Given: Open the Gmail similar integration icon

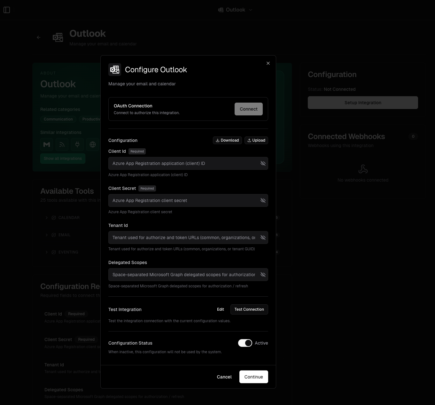Looking at the screenshot, I should pyautogui.click(x=47, y=144).
